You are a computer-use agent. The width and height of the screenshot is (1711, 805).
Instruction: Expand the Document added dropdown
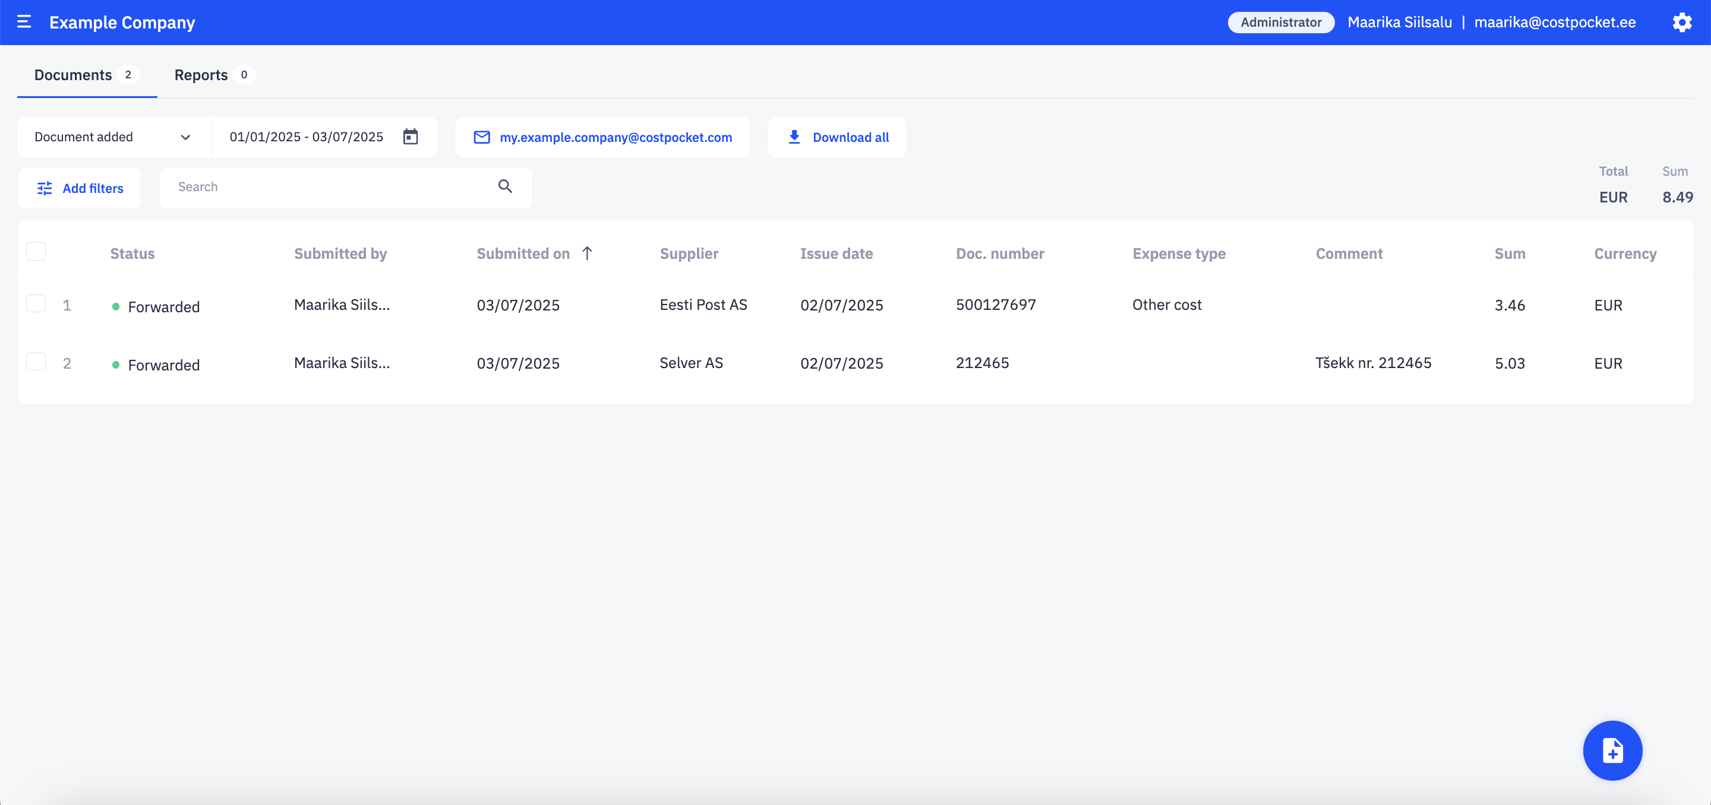(x=114, y=137)
